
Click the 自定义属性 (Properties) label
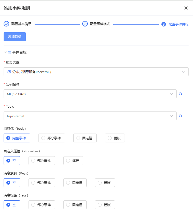point(22,151)
